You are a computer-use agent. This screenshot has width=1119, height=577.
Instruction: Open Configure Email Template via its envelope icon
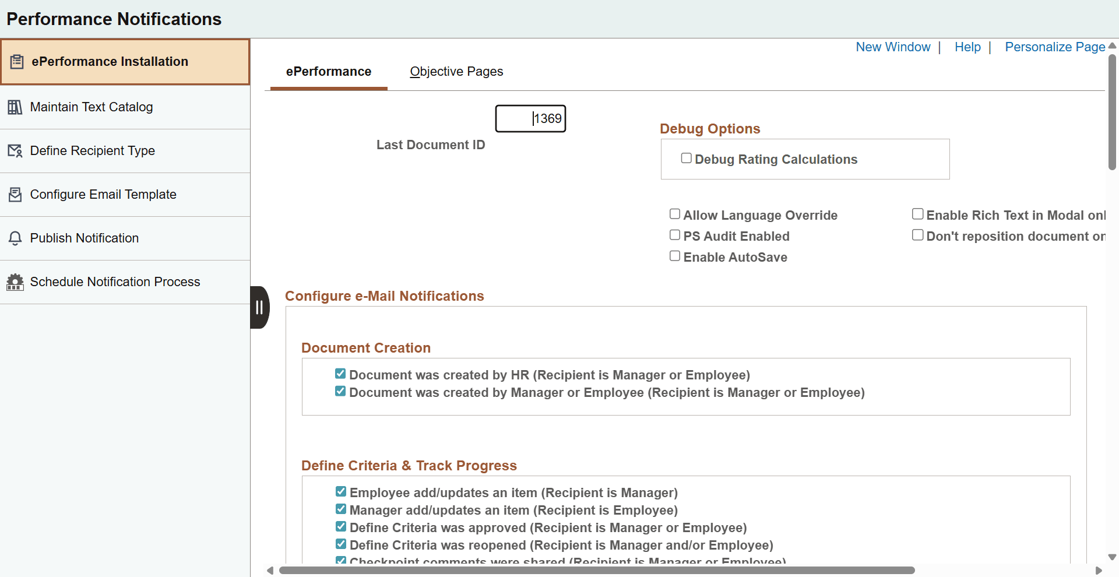click(x=15, y=194)
